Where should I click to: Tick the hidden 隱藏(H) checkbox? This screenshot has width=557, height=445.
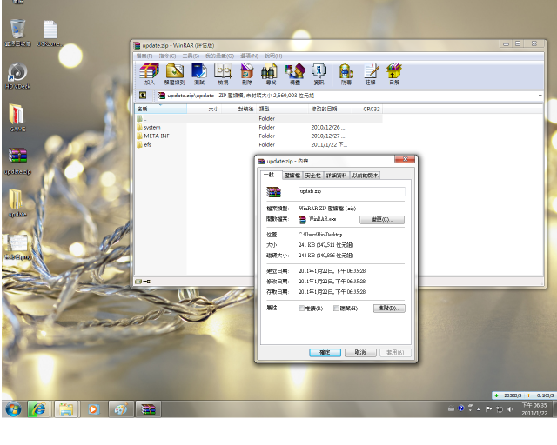click(336, 308)
